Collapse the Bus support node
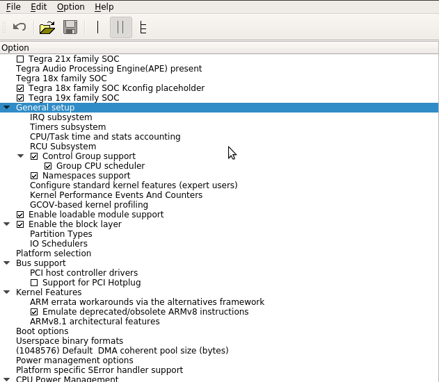Image resolution: width=439 pixels, height=382 pixels. 7,263
